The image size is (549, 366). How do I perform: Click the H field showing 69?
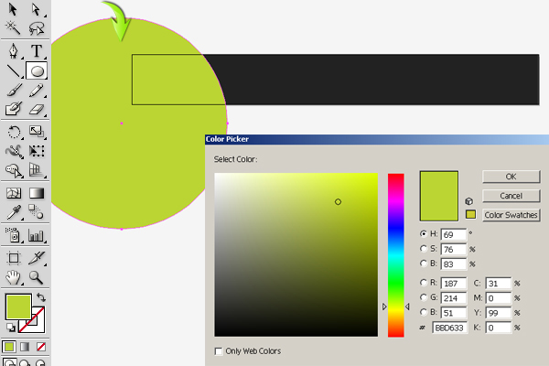click(x=454, y=234)
